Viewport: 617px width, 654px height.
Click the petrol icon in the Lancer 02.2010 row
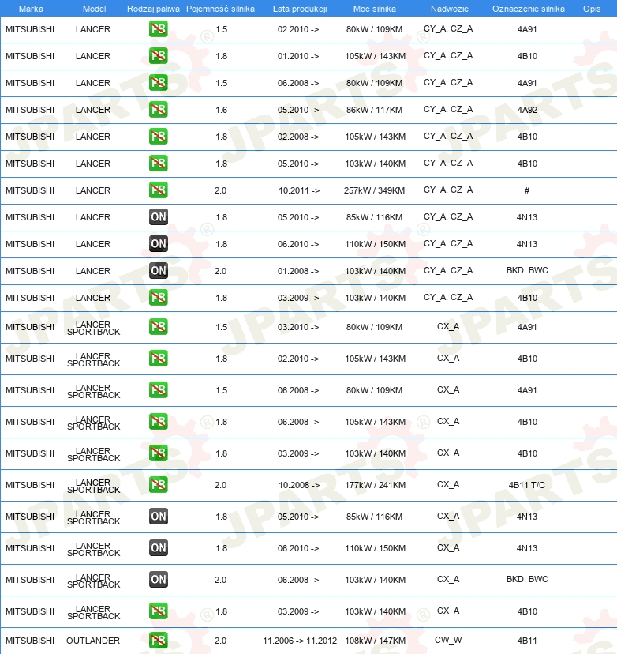[159, 29]
